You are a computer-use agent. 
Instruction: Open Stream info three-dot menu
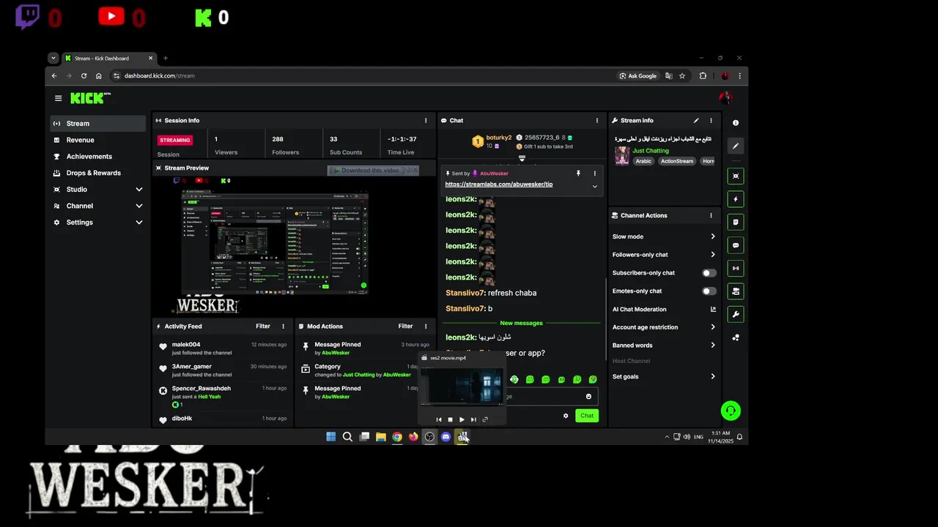(711, 121)
